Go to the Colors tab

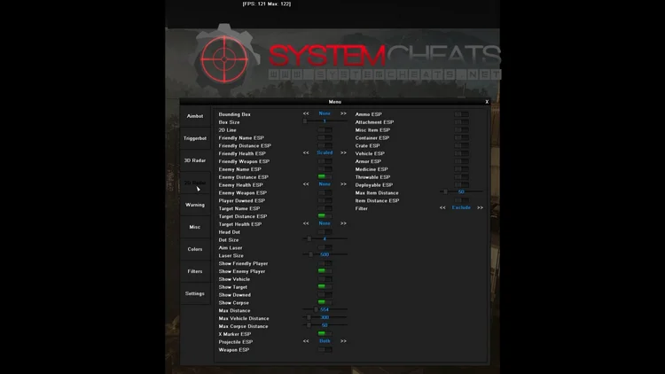click(195, 249)
